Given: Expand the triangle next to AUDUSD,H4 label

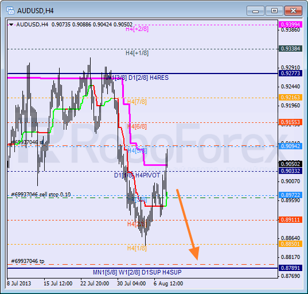Looking at the screenshot, I should (11, 25).
